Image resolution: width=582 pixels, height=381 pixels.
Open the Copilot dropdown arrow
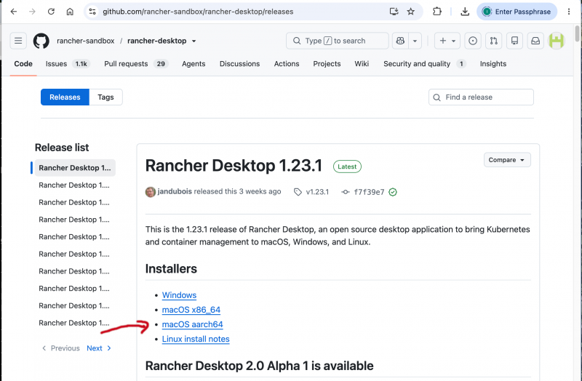[x=415, y=41]
